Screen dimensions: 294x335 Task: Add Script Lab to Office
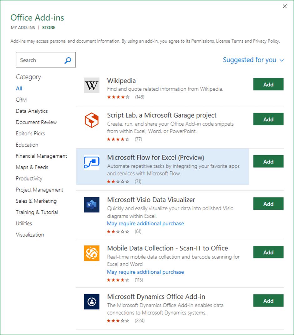268,119
